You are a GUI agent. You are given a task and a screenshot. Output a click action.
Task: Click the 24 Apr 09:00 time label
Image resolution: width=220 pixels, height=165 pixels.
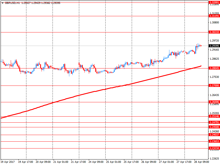click(x=96, y=162)
